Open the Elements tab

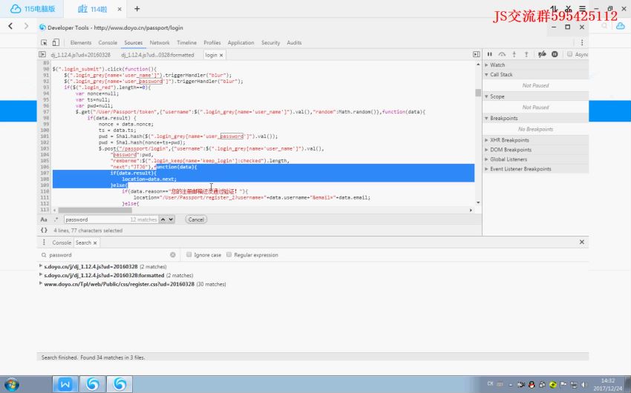click(x=81, y=43)
